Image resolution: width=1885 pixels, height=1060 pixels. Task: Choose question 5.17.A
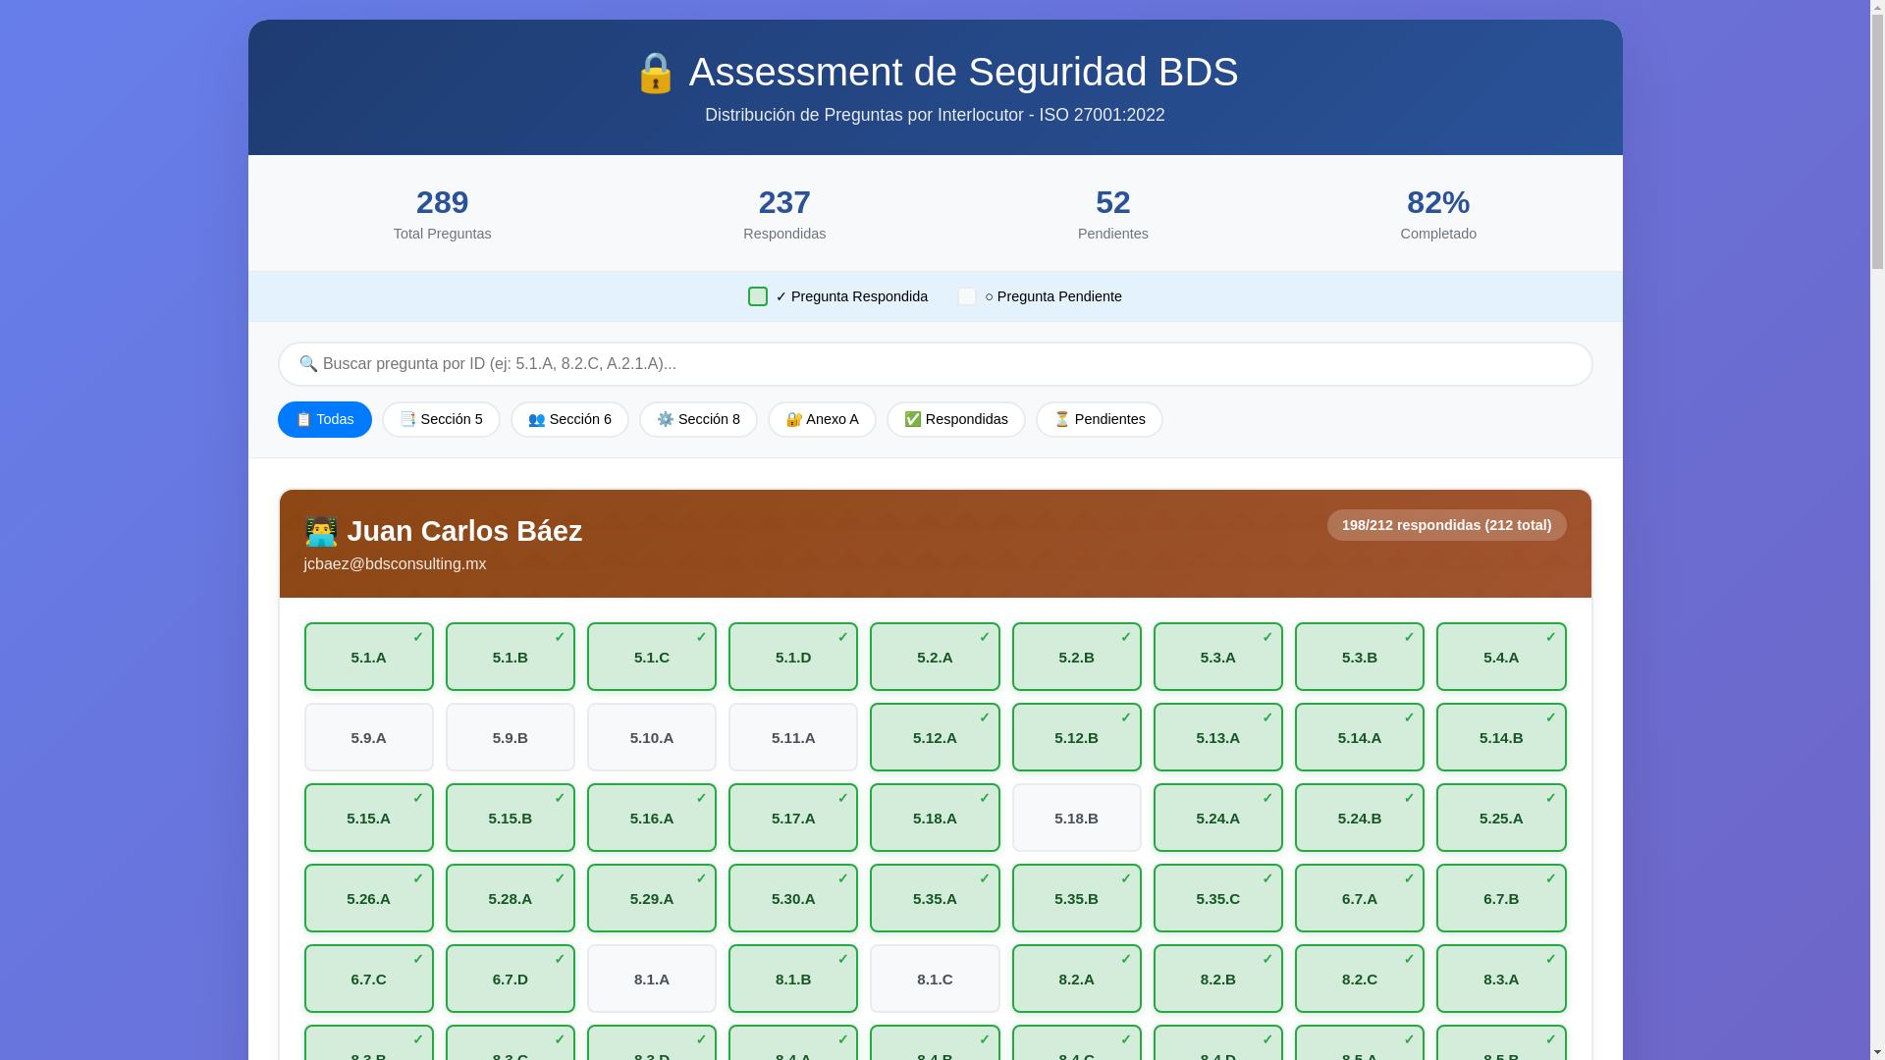point(793,818)
